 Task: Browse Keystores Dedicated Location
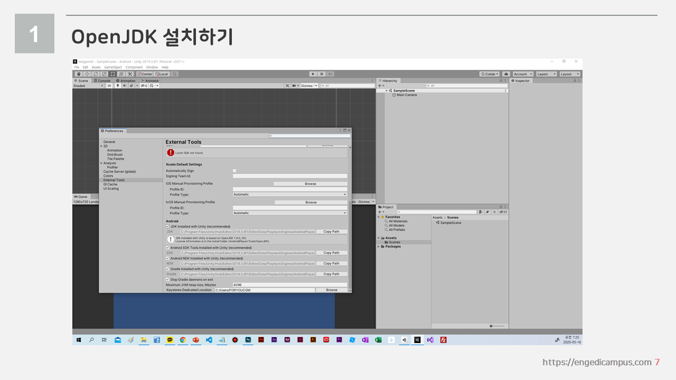[332, 290]
